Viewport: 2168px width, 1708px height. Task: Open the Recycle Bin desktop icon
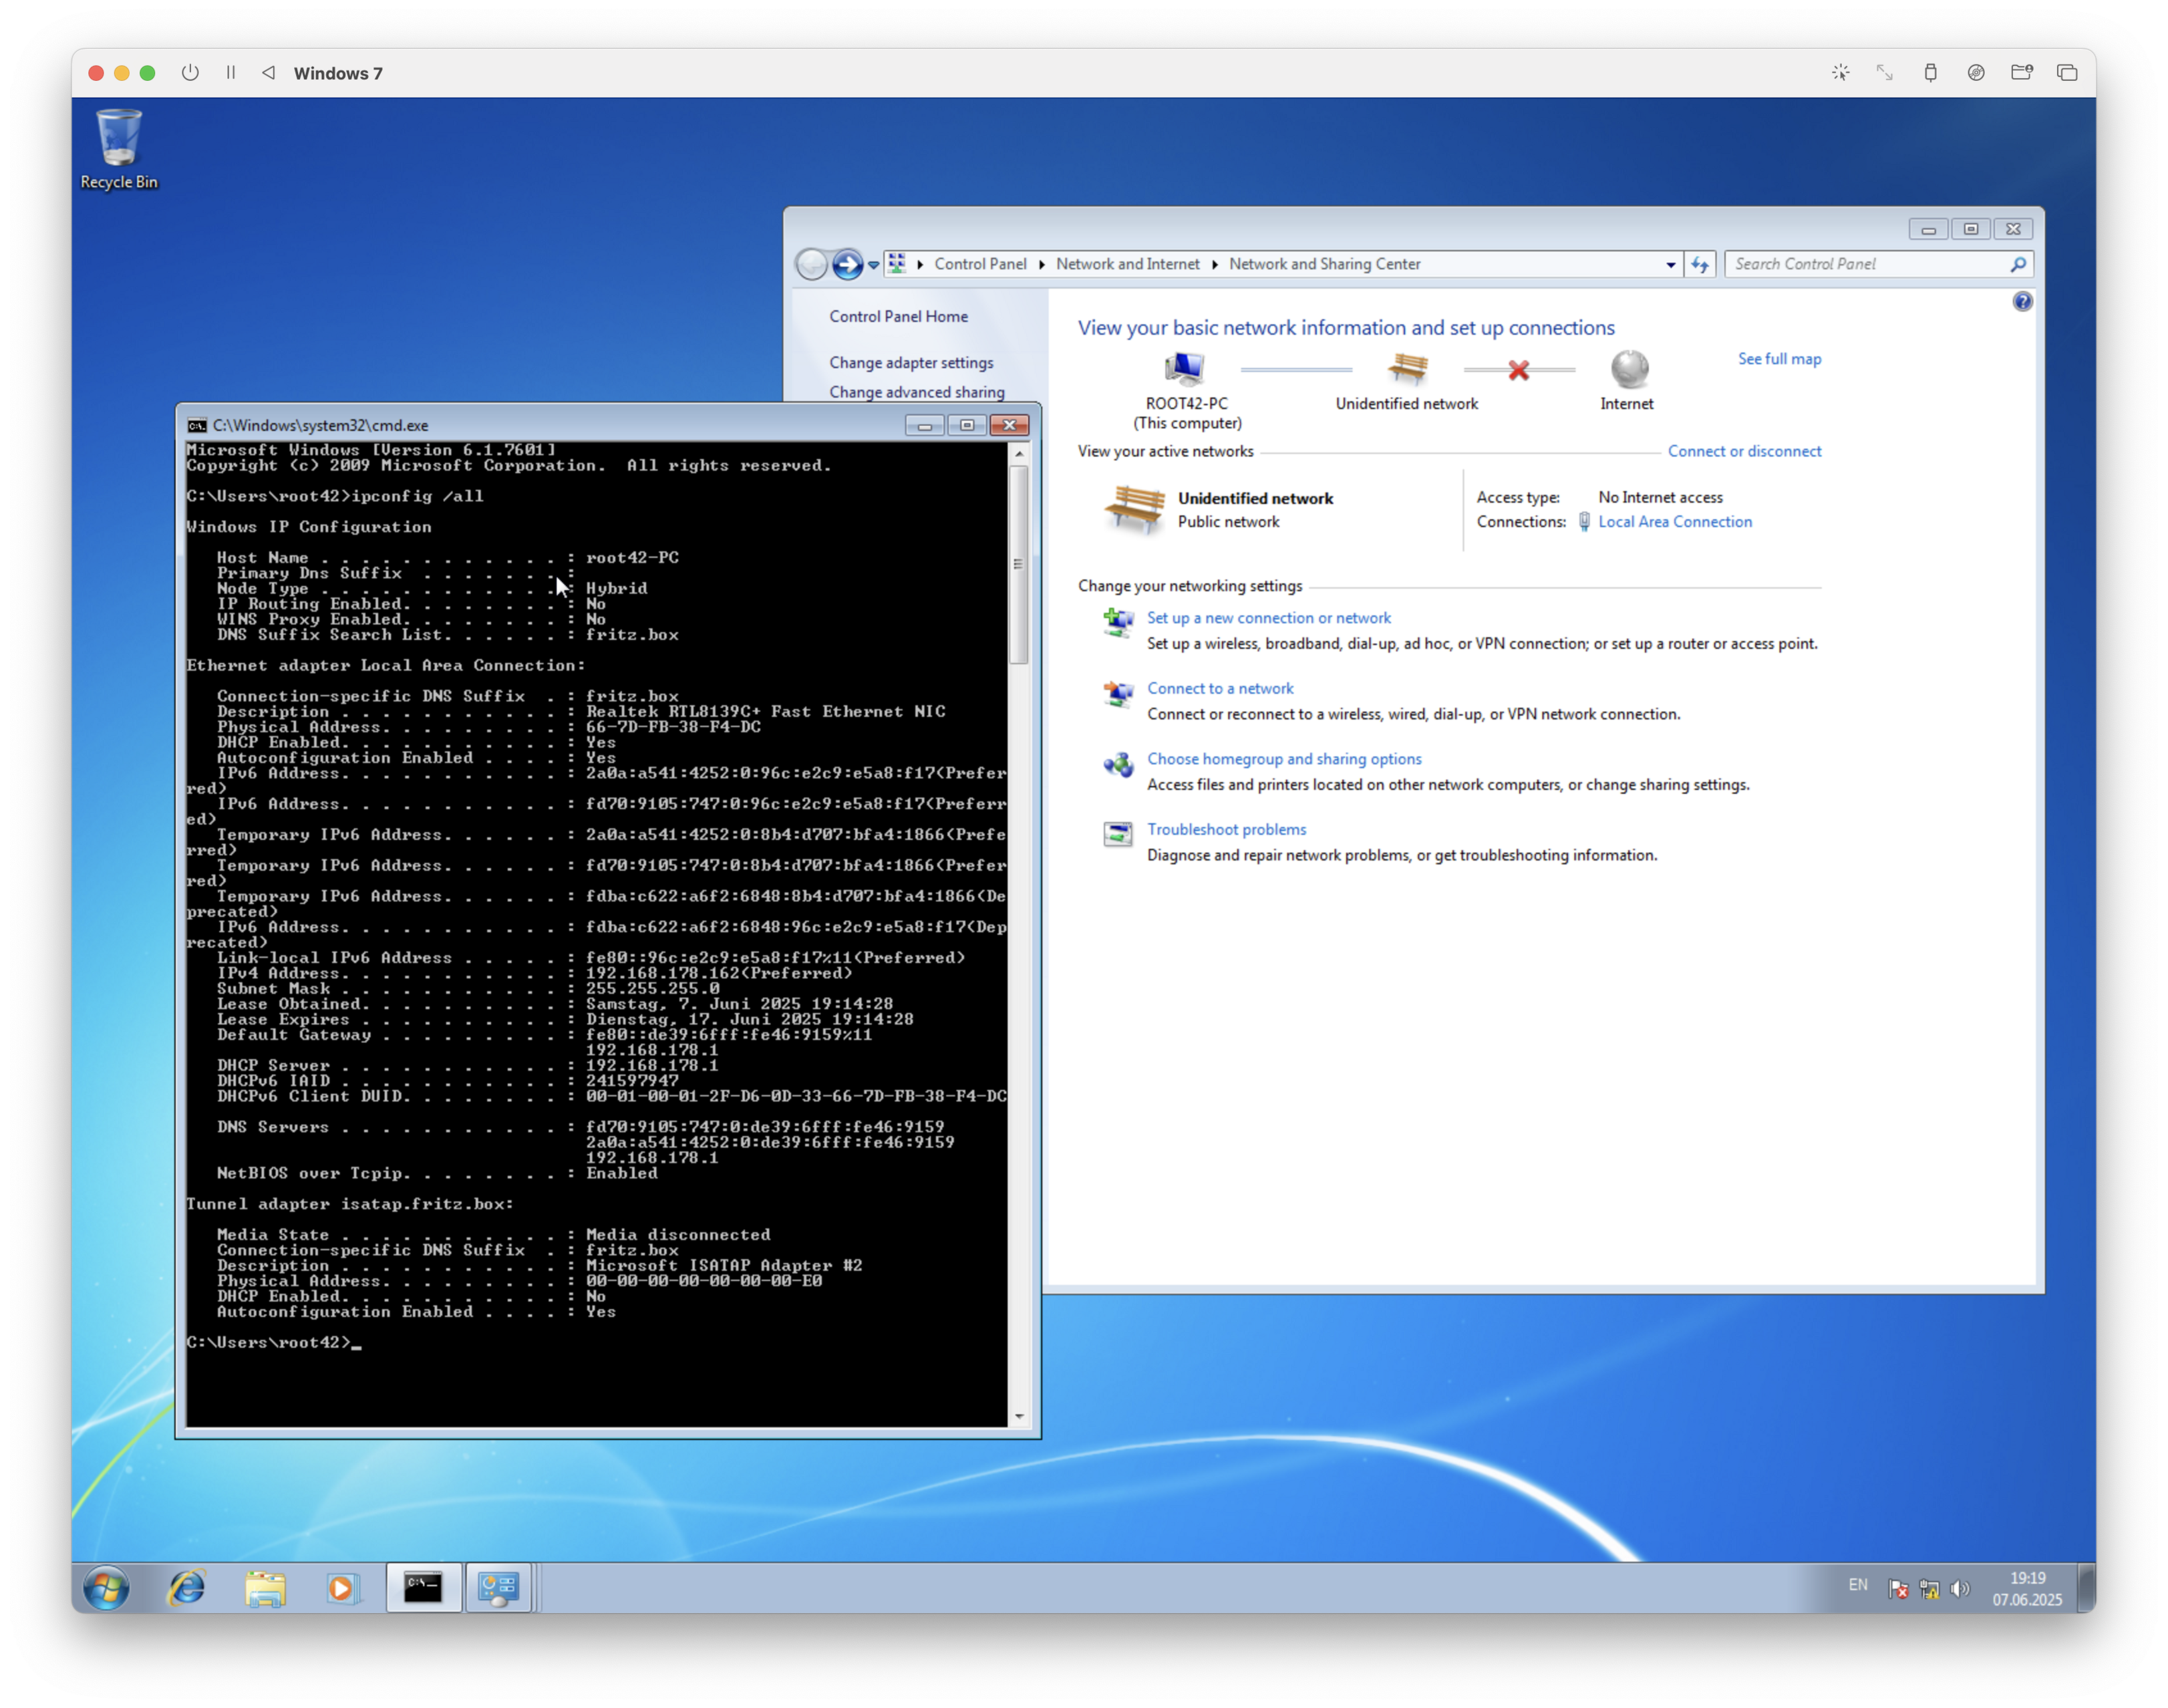[118, 149]
